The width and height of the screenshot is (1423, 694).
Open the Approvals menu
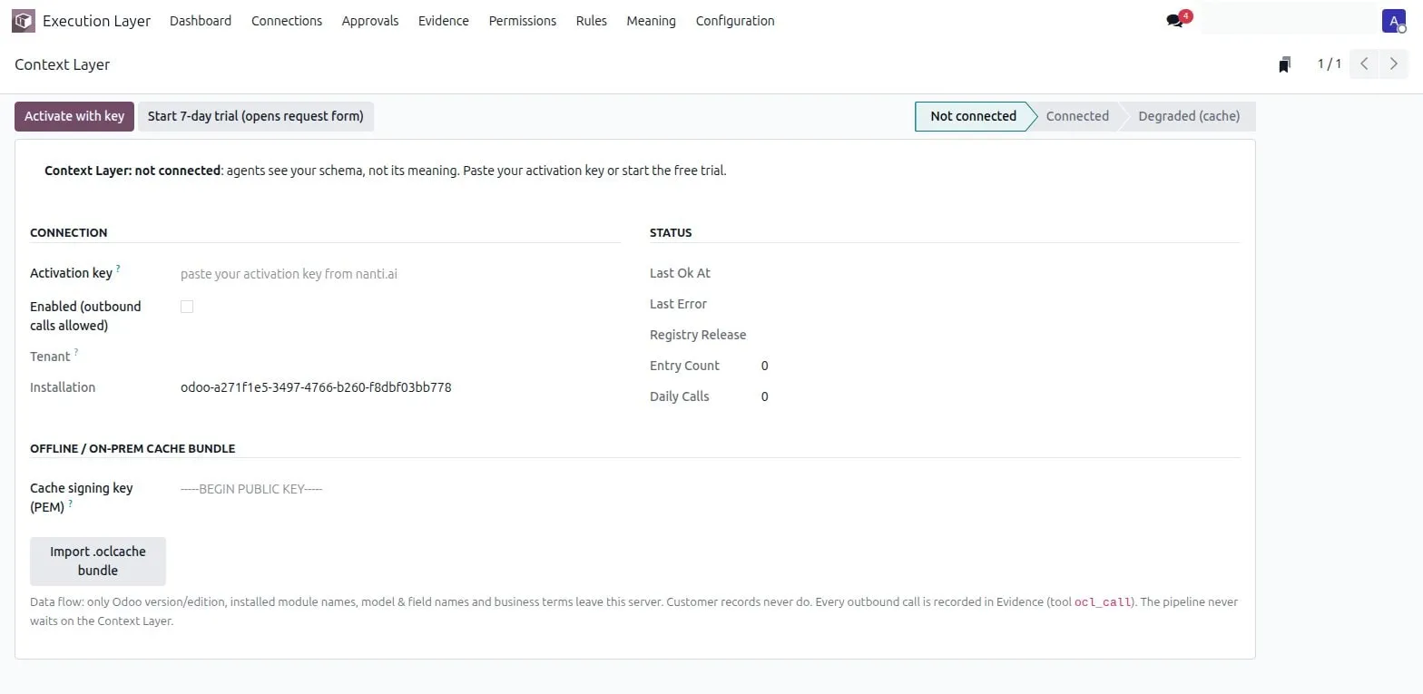click(x=370, y=20)
